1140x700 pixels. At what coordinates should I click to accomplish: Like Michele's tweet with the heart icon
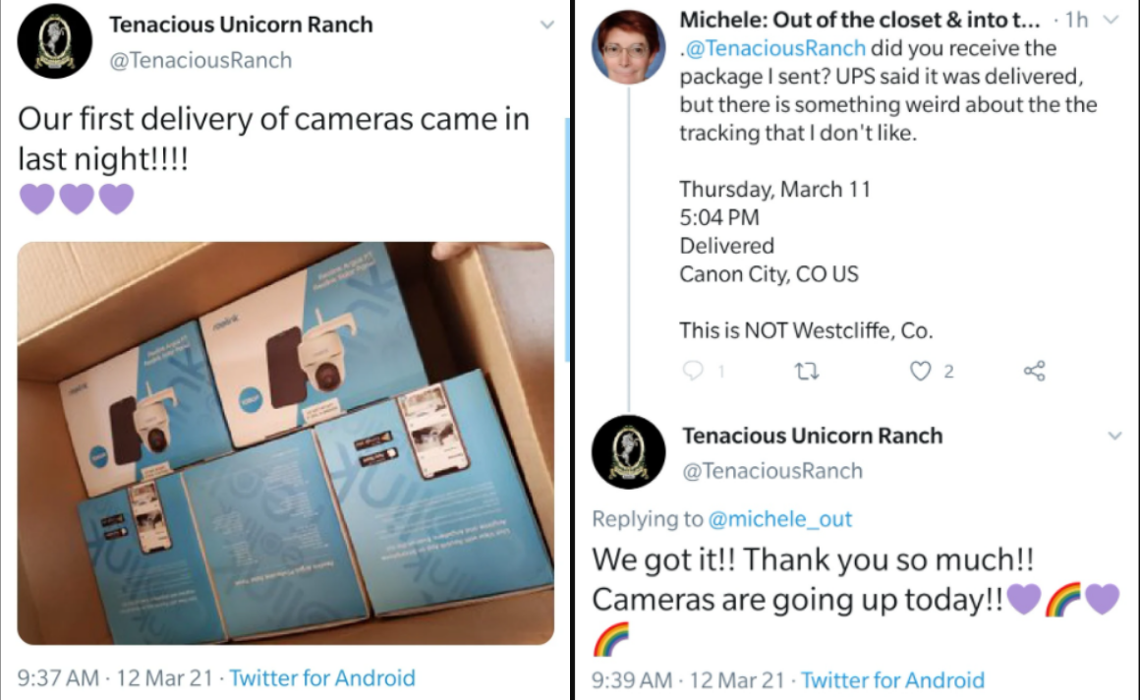921,371
